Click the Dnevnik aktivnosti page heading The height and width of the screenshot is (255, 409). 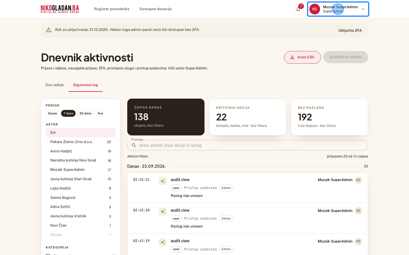click(87, 58)
